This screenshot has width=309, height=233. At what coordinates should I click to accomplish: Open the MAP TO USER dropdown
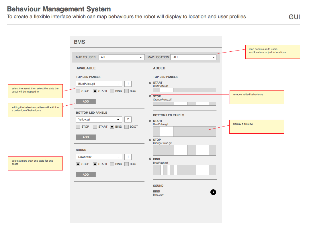[x=122, y=57]
